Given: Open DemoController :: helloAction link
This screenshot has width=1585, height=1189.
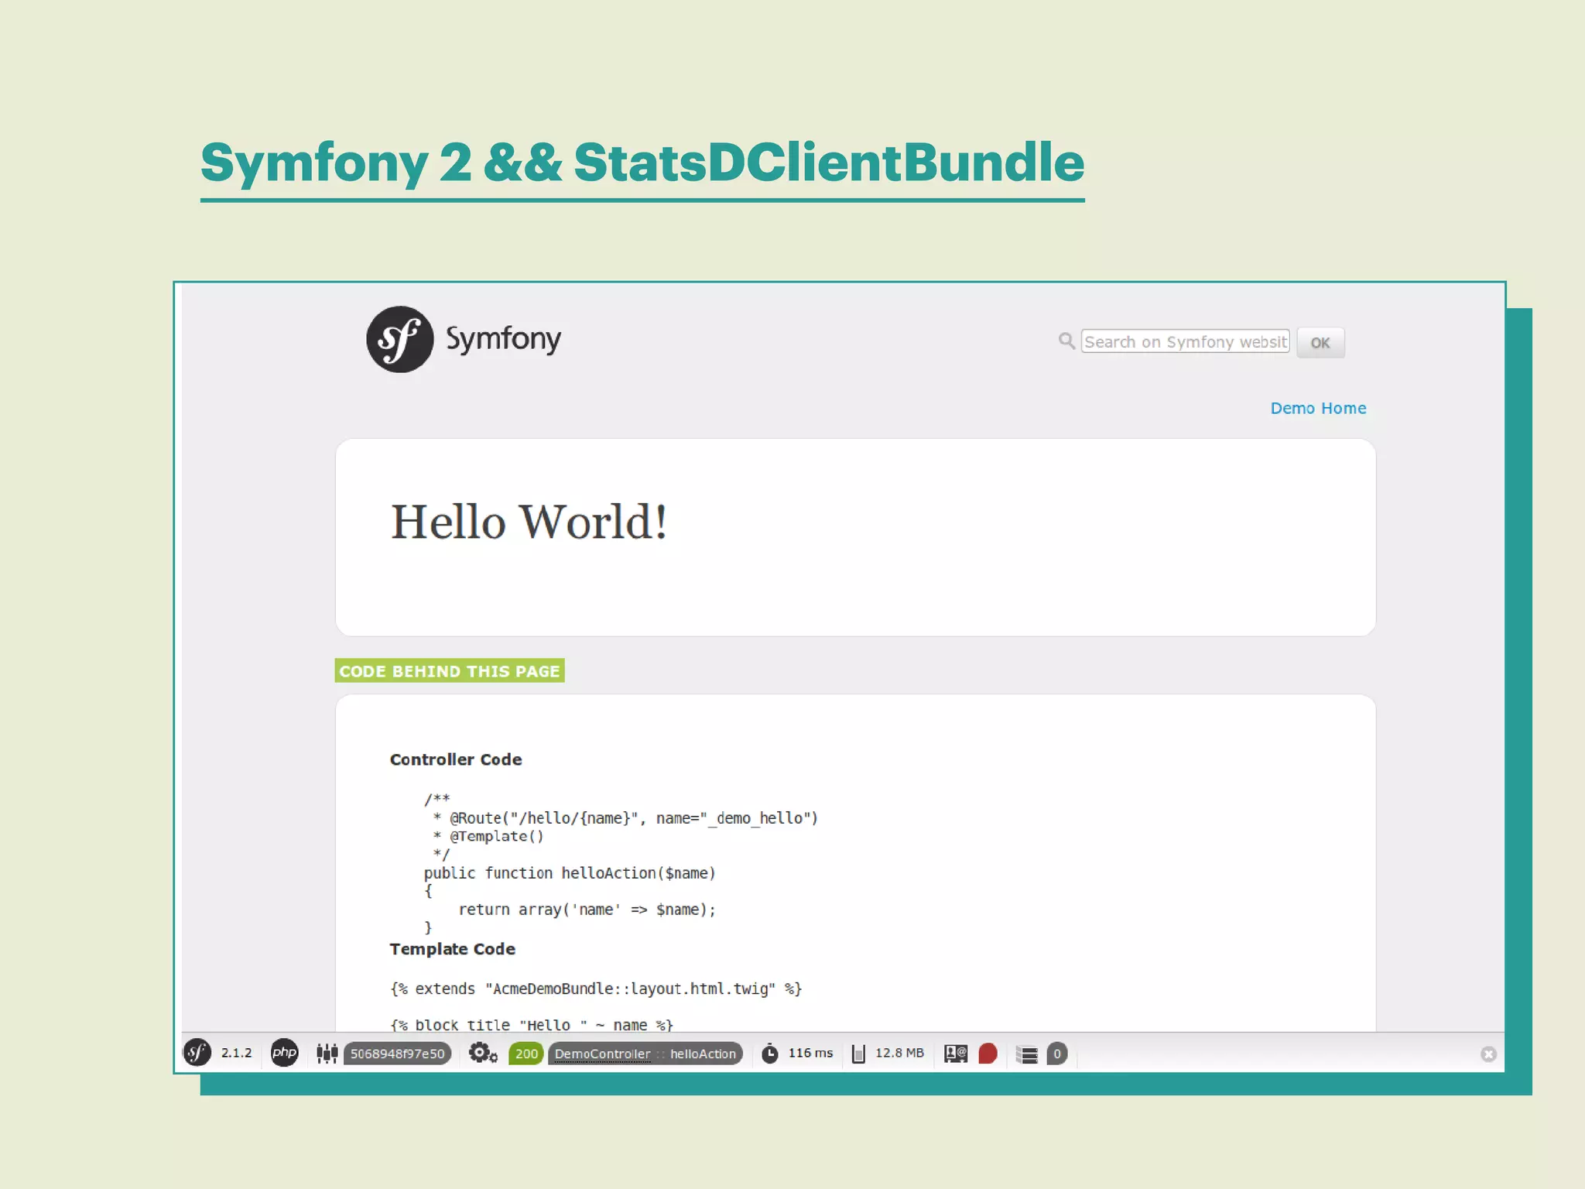Looking at the screenshot, I should [645, 1054].
